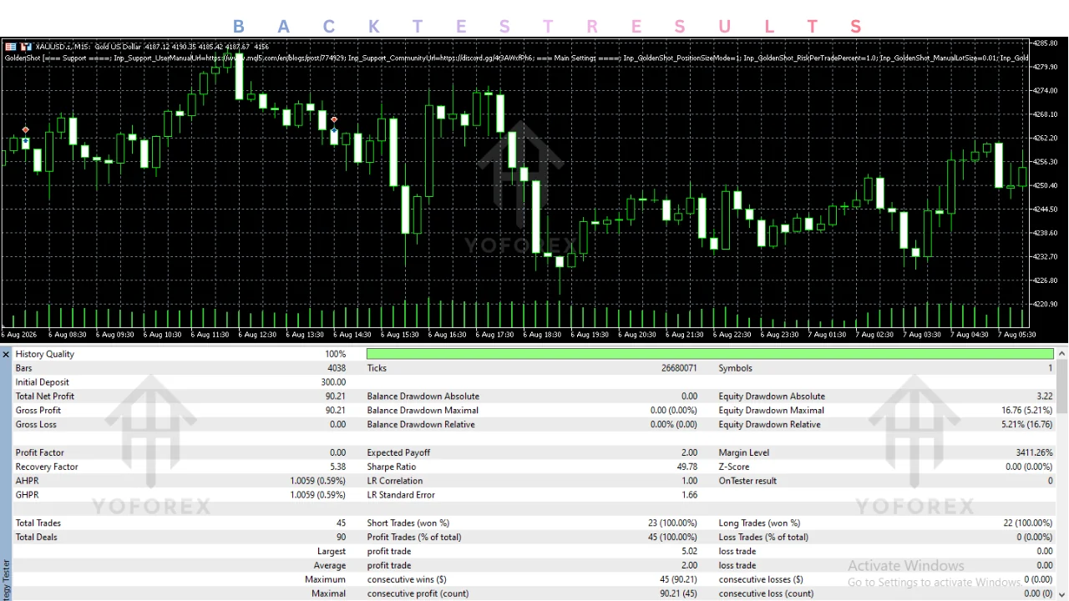Viewport: 1069px width, 601px height.
Task: Click the Profit Factor label
Action: pos(40,452)
